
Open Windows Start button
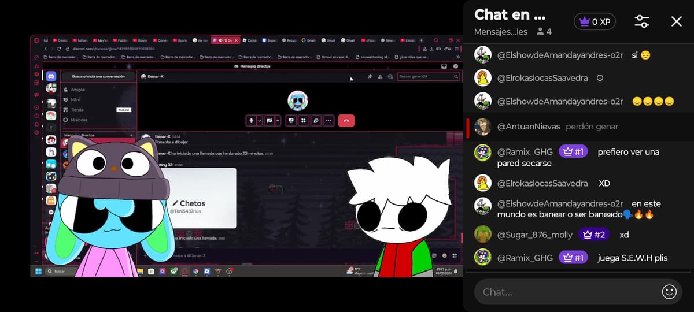pyautogui.click(x=38, y=271)
